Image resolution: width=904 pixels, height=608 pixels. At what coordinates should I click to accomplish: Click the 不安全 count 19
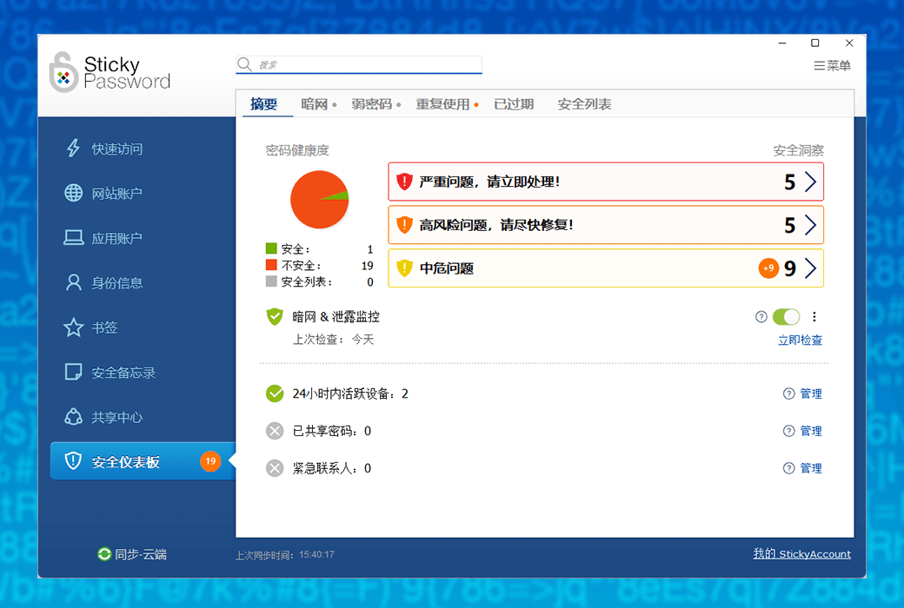[367, 266]
